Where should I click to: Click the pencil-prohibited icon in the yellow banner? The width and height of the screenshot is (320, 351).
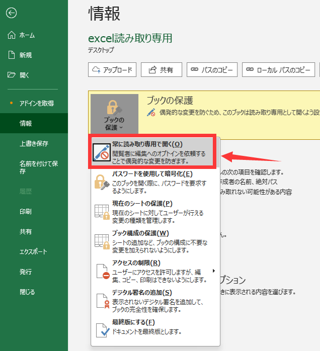(151, 112)
